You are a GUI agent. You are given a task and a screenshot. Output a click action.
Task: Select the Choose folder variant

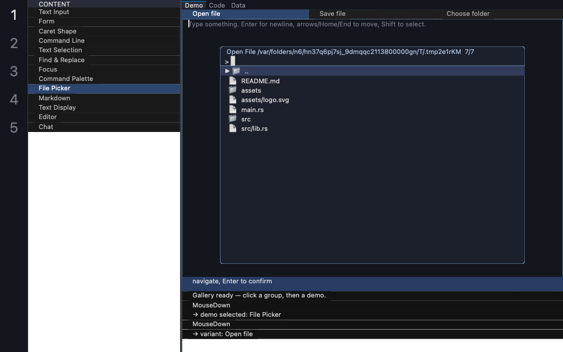(500, 14)
